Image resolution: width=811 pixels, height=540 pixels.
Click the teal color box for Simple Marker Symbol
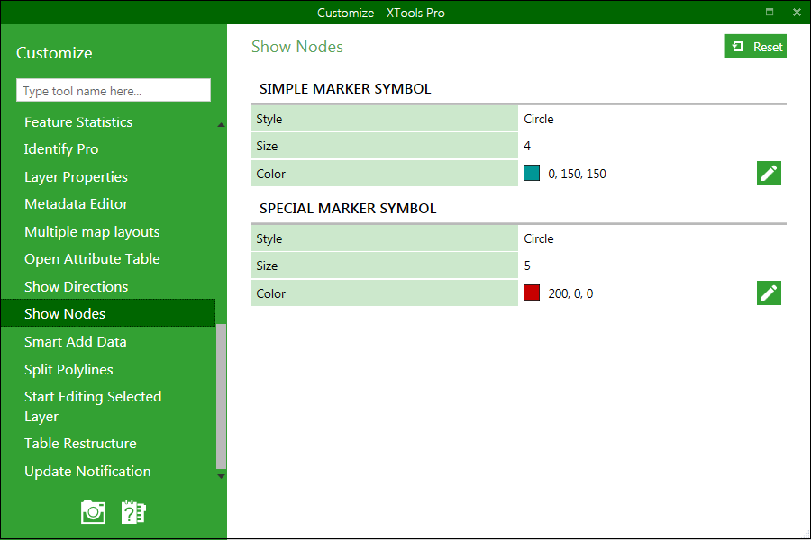pyautogui.click(x=531, y=173)
